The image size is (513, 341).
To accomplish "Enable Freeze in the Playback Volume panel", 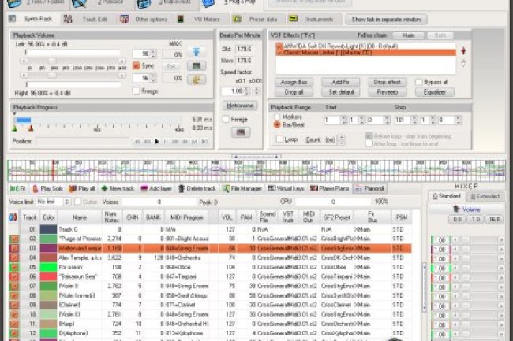I will pyautogui.click(x=137, y=91).
